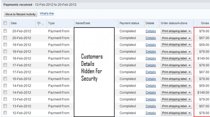This screenshot has height=117, width=210.
Task: Open the What's this help link
Action: (x=46, y=13)
